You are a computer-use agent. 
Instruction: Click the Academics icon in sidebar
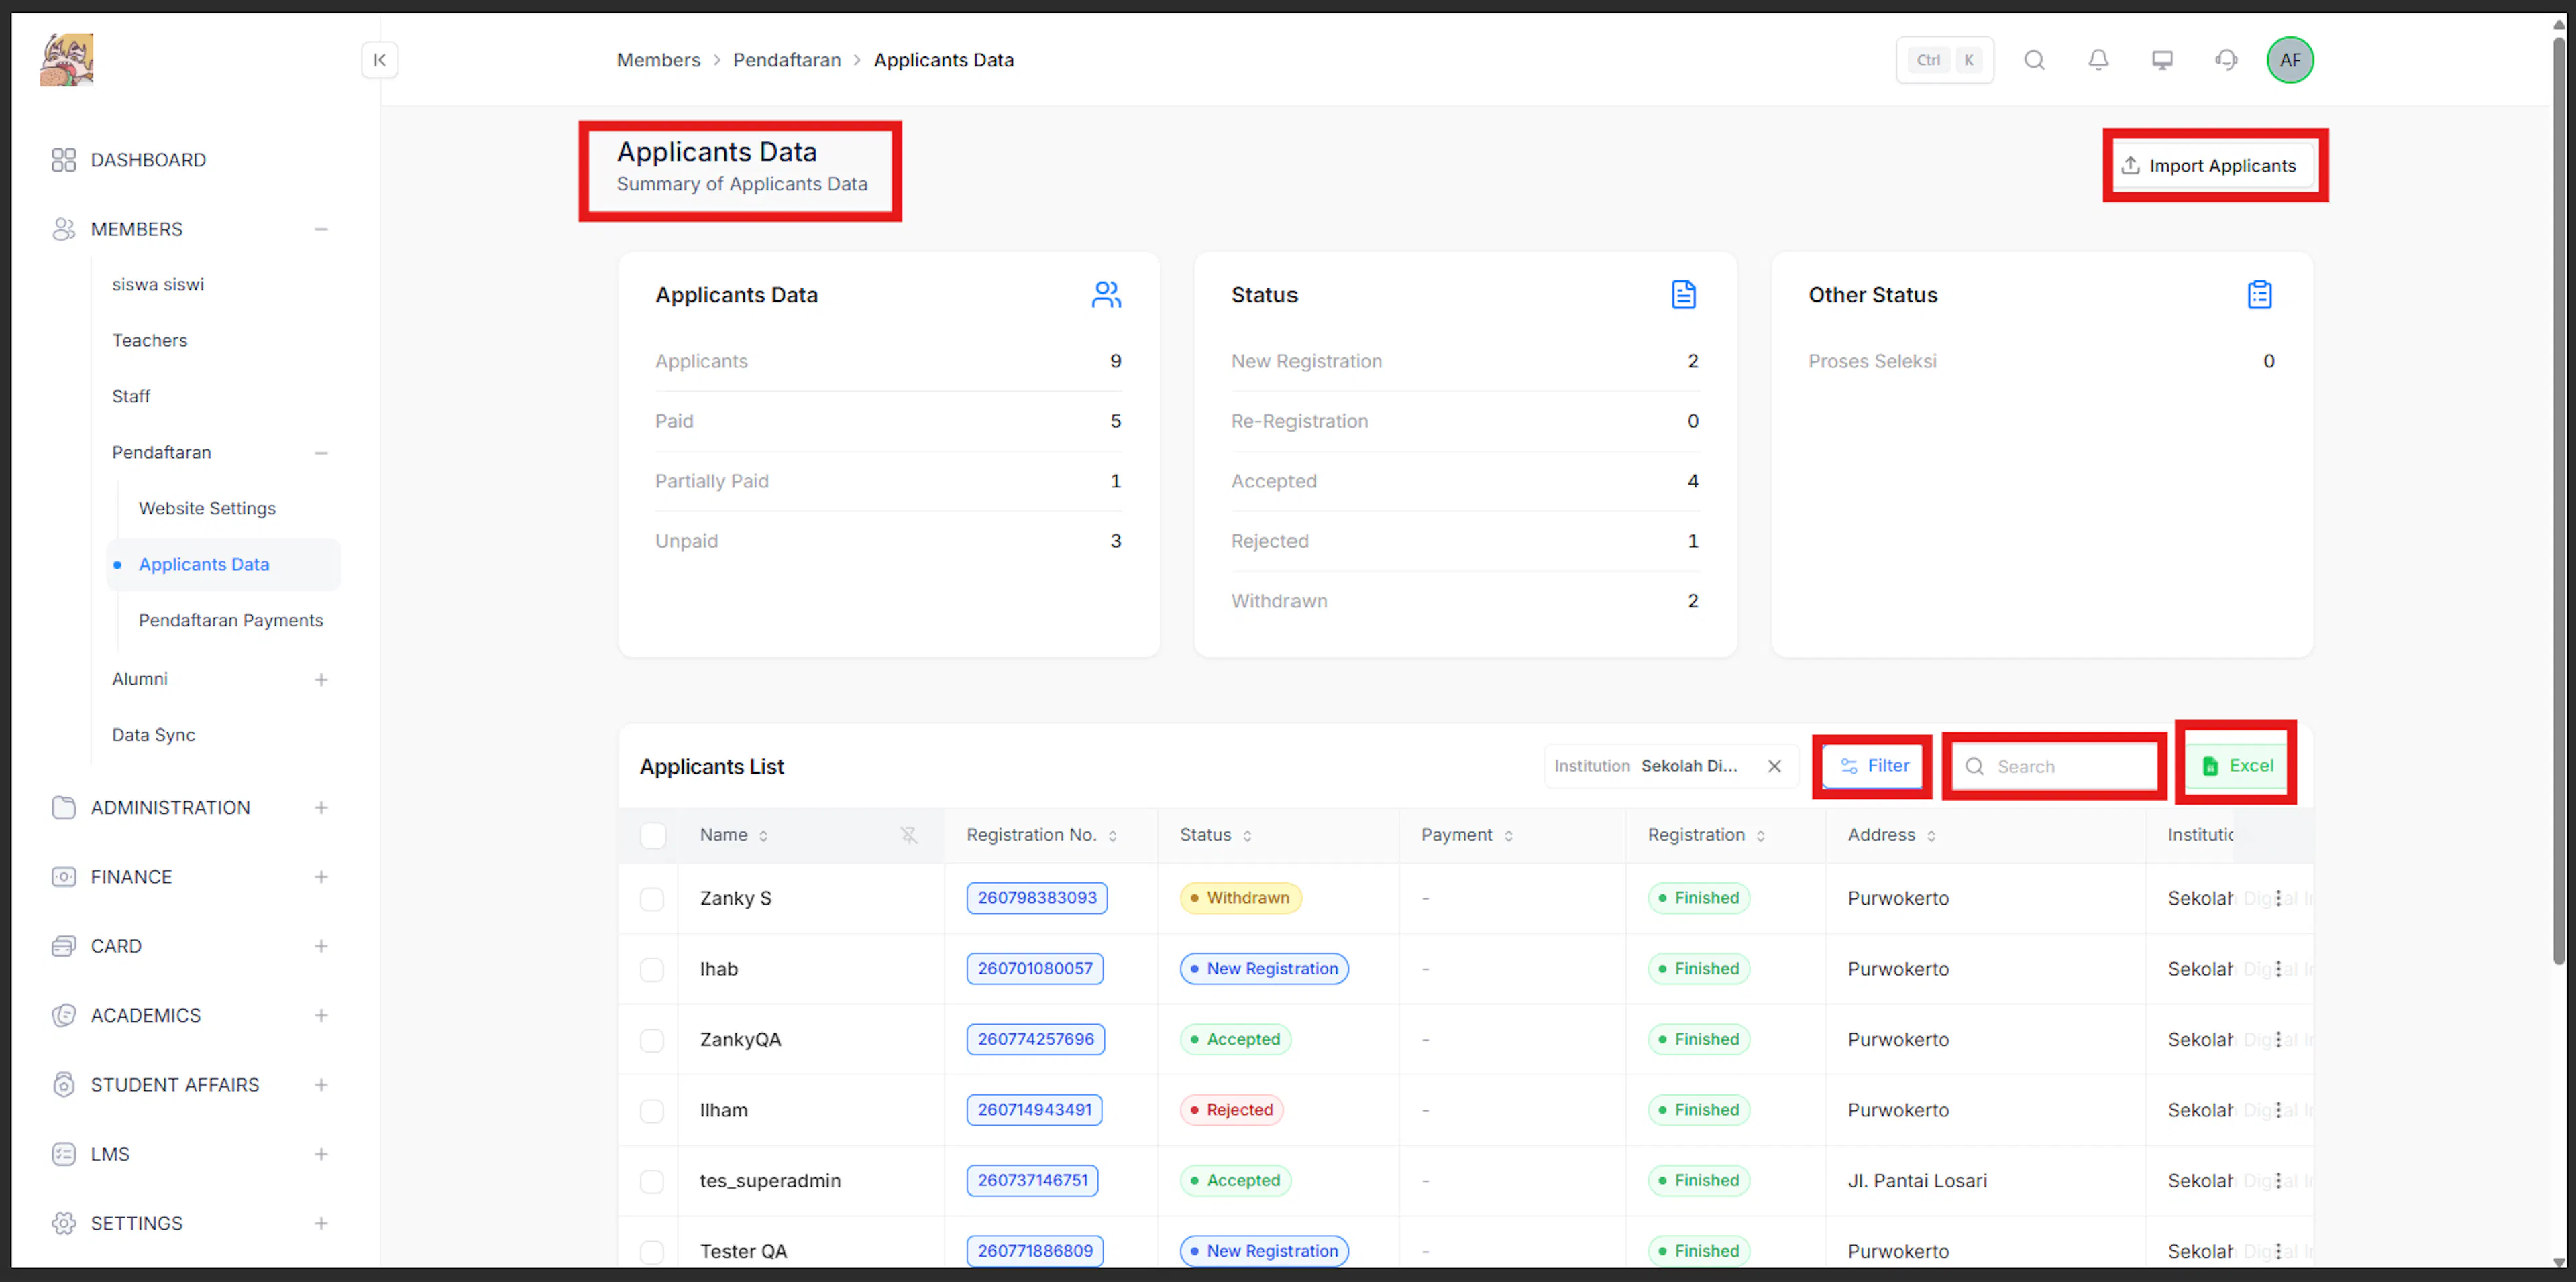[64, 1015]
